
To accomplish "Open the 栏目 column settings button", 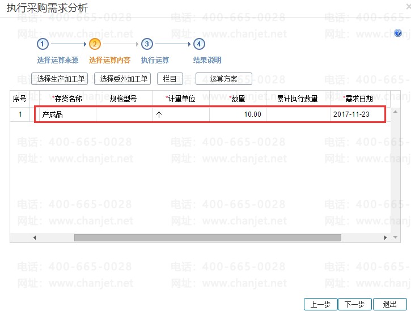I will tap(170, 79).
